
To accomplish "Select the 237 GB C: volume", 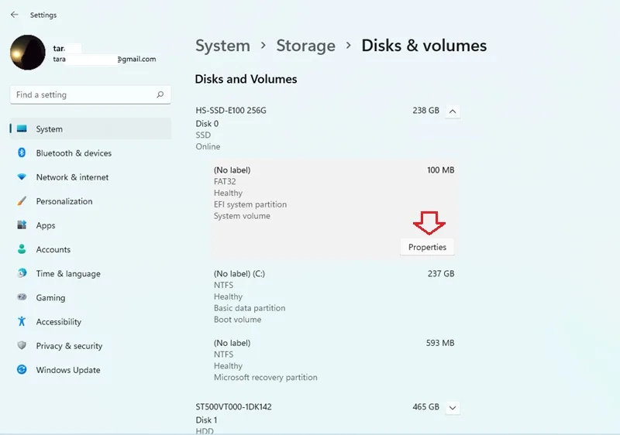I will (334, 296).
